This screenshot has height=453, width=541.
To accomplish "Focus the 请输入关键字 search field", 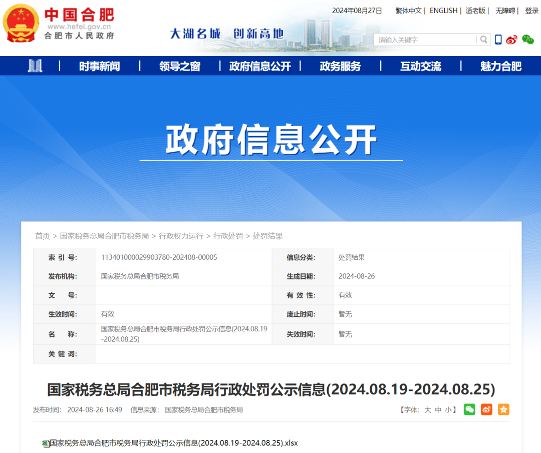I will 426,40.
